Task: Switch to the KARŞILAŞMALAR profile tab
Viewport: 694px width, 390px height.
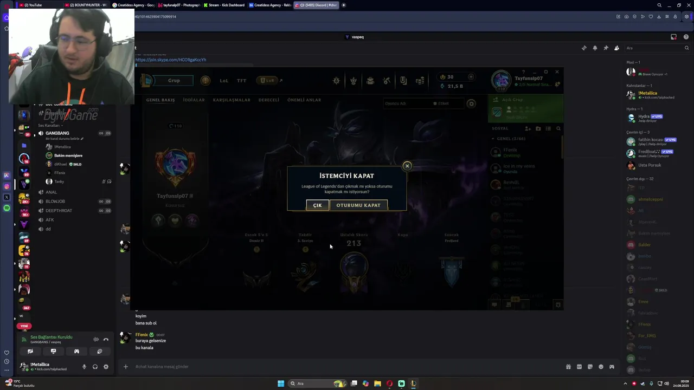Action: 232,100
